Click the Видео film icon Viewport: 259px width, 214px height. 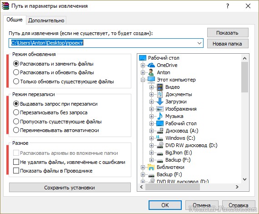tap(160, 87)
